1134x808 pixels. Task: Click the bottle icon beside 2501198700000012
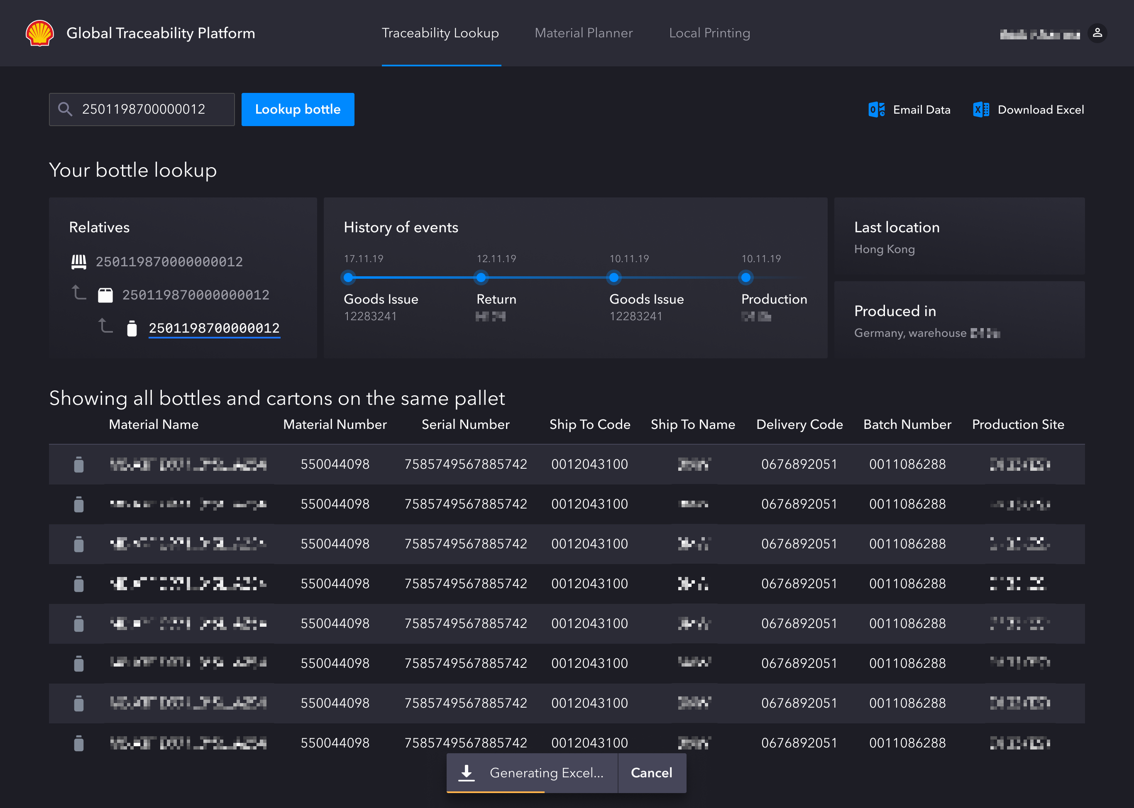click(132, 329)
